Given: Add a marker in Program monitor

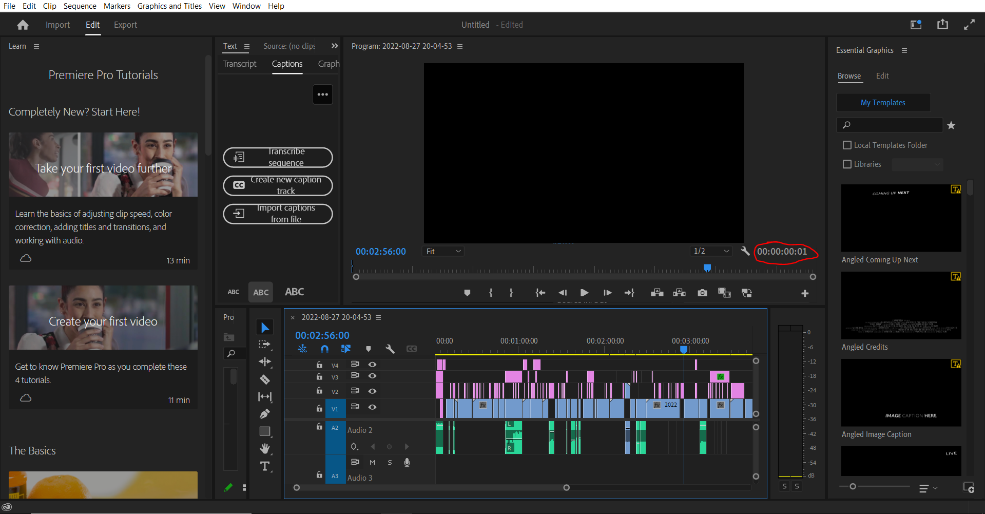Looking at the screenshot, I should click(467, 293).
